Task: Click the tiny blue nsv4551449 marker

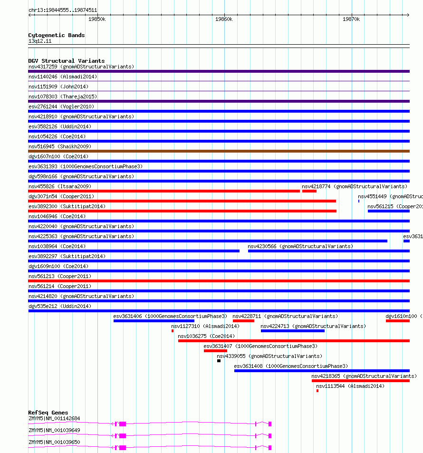Action: pos(359,201)
